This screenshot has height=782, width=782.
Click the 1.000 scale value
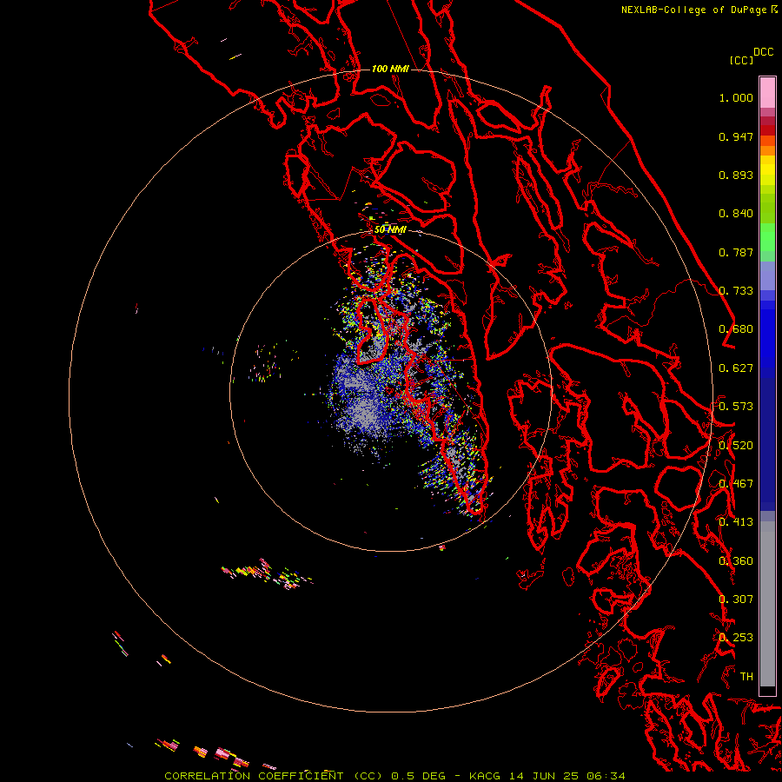(736, 97)
